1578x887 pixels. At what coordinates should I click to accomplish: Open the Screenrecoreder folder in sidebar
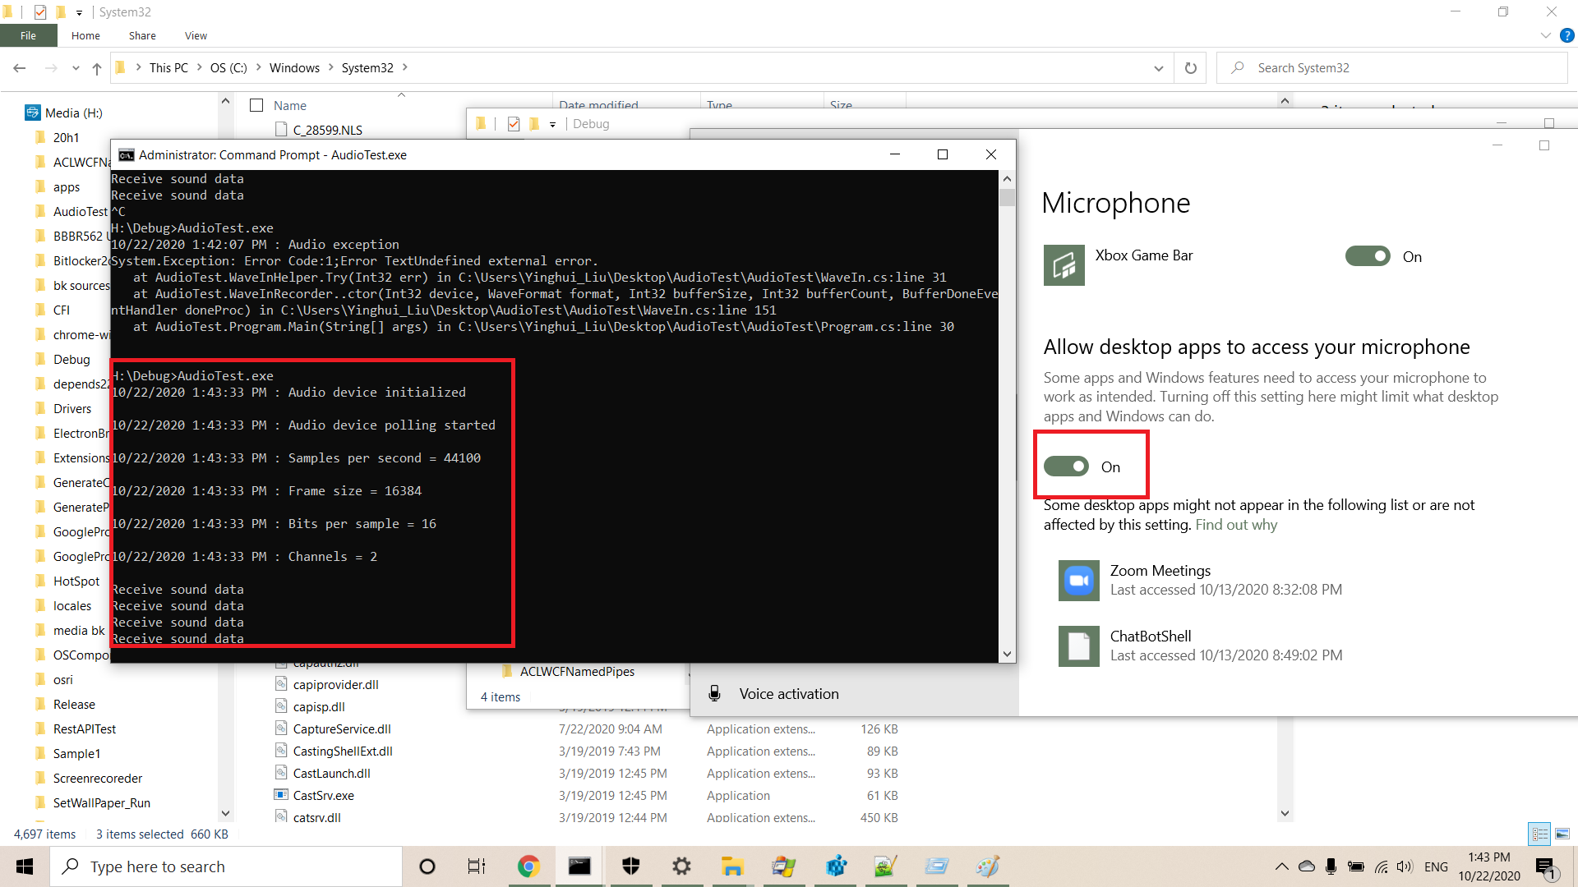pos(97,778)
